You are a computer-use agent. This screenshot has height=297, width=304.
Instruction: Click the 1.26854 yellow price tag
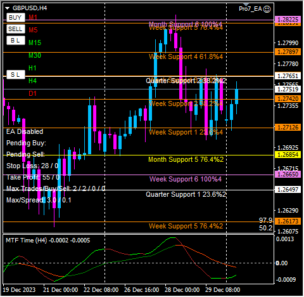click(288, 155)
